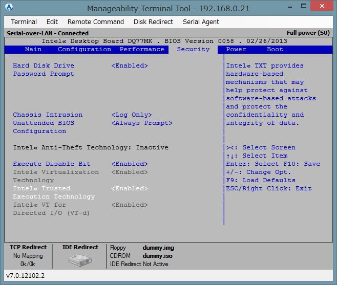
Task: Click the application icon in title bar
Action: click(x=9, y=7)
